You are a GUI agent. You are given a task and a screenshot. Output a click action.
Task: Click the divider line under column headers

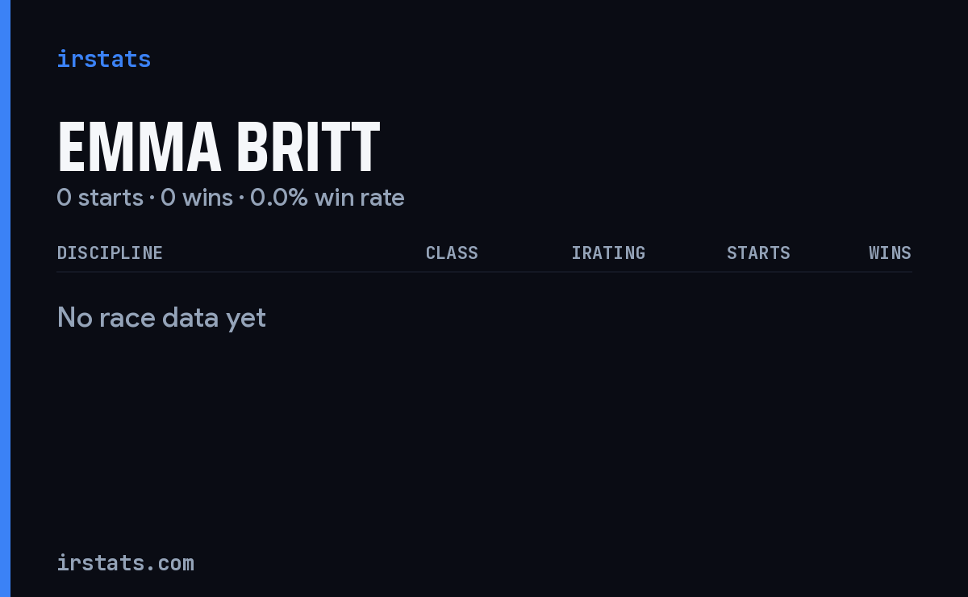point(484,272)
